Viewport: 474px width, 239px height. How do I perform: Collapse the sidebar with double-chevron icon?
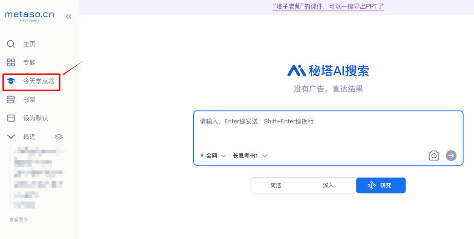(x=69, y=16)
